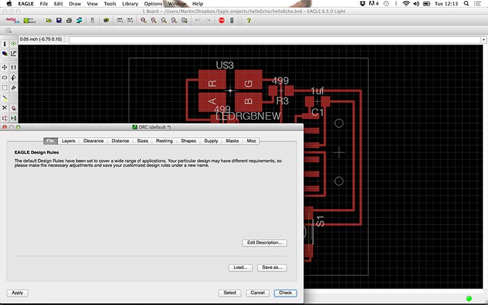Select the Show eye tool
The height and width of the screenshot is (305, 488).
coord(13,43)
